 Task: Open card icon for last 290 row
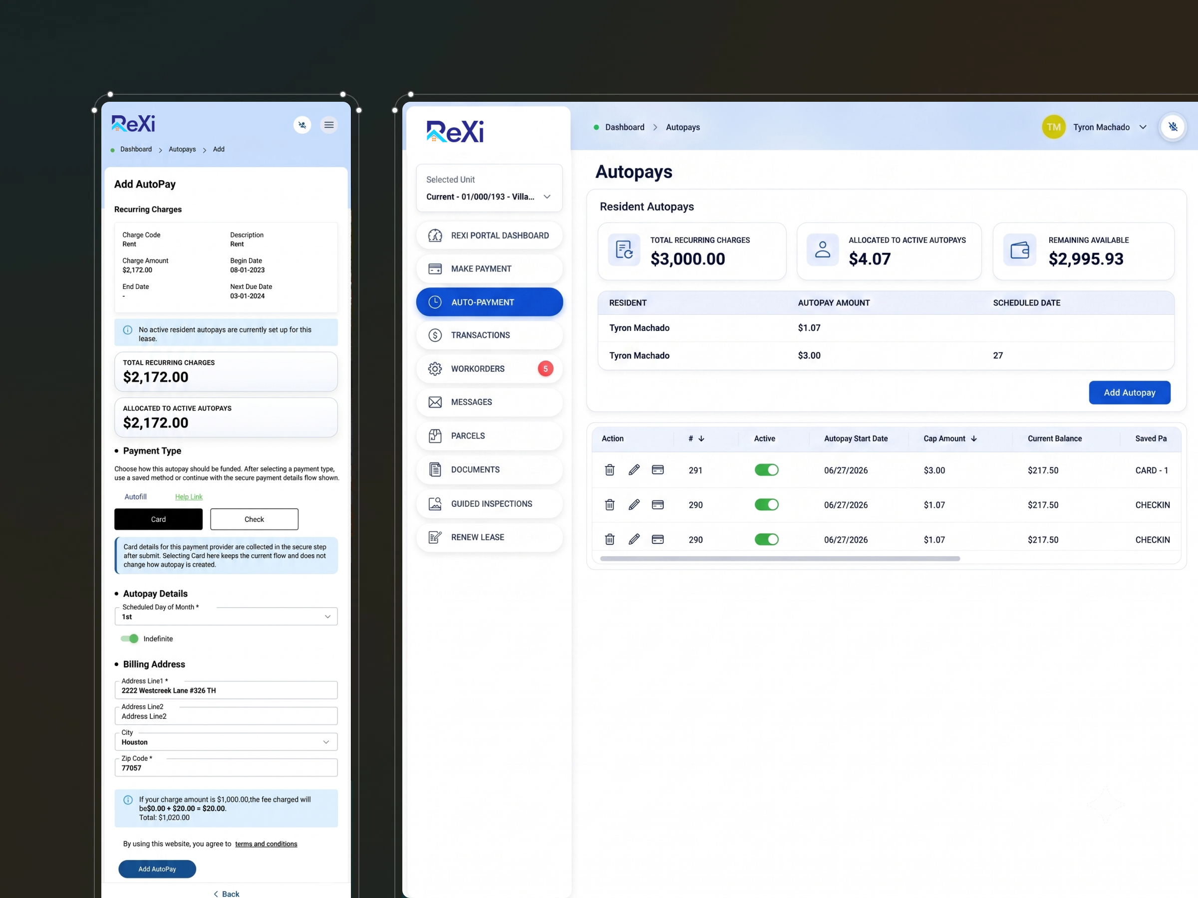[x=657, y=539]
